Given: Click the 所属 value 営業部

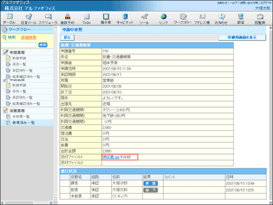Looking at the screenshot, I should click(108, 80).
